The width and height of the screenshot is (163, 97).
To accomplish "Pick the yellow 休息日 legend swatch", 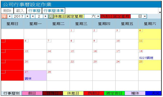I will tap(73, 93).
